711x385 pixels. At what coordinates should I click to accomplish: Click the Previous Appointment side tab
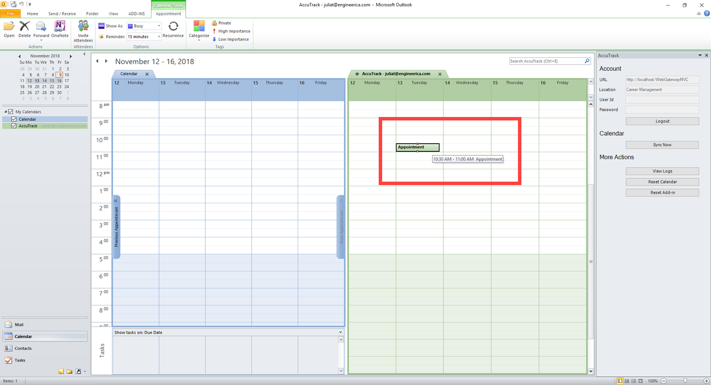[x=117, y=227]
